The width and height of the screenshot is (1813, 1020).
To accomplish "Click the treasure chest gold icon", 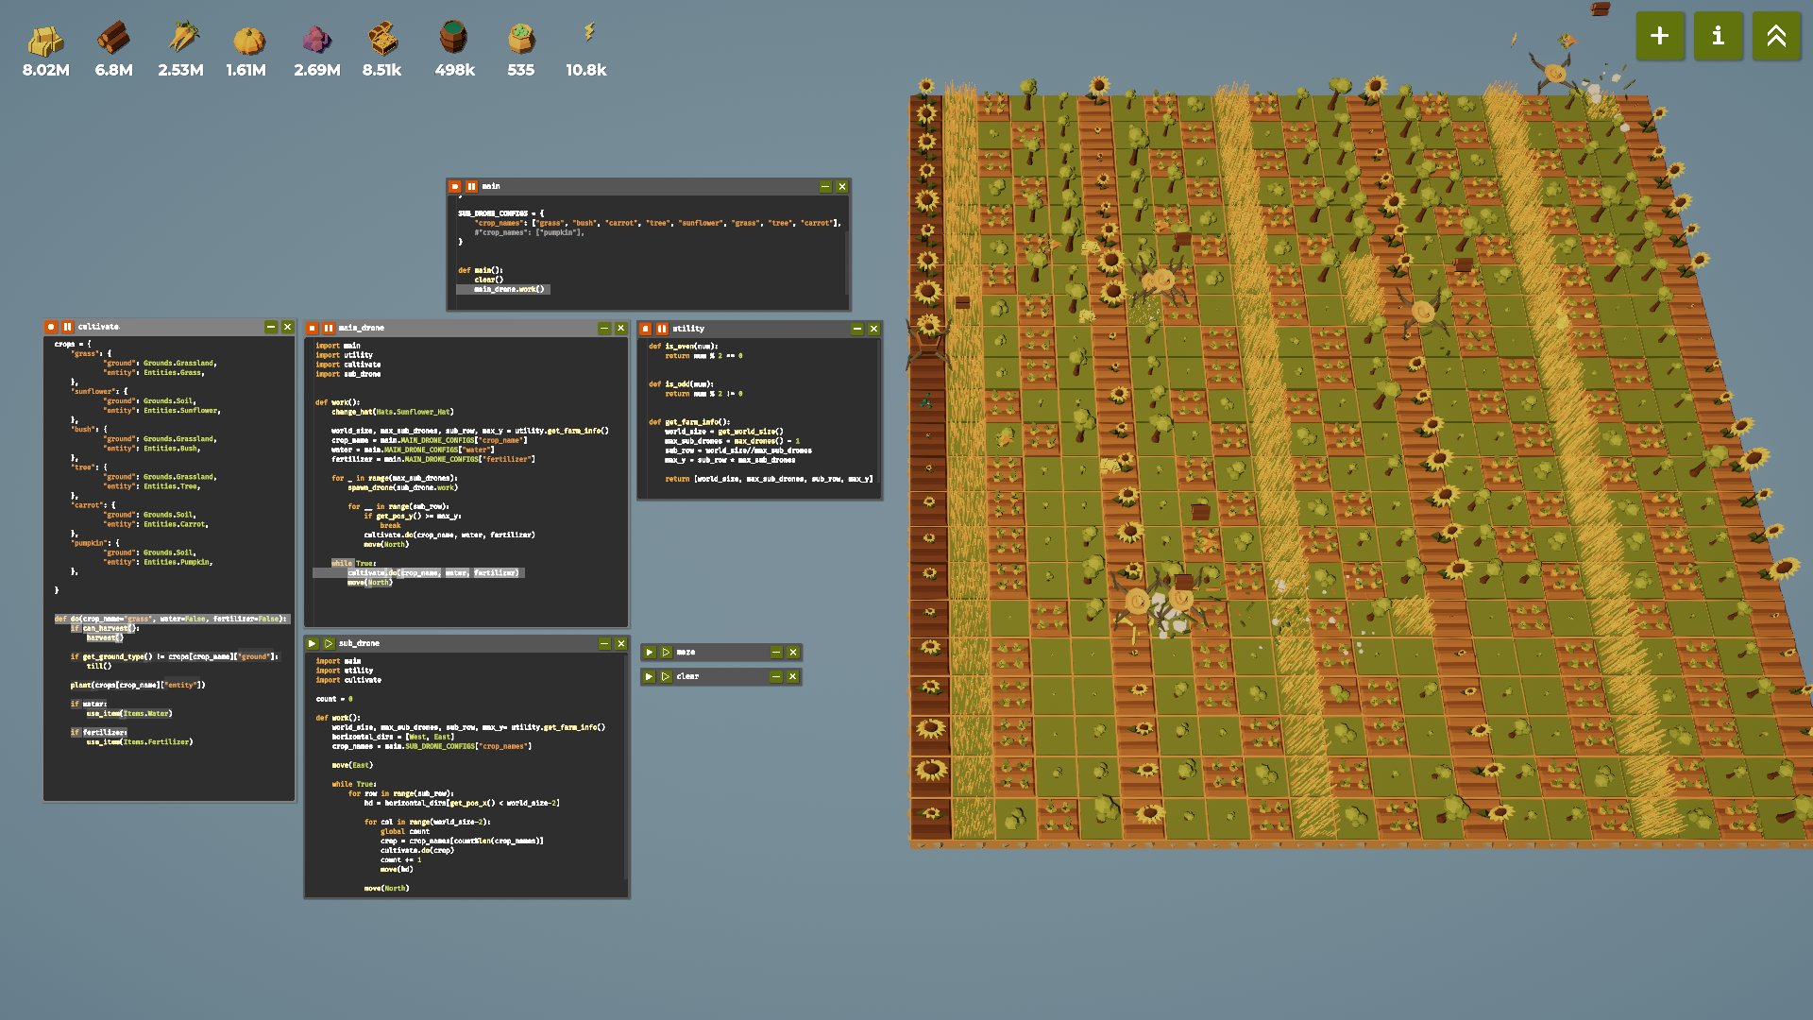I will tap(382, 40).
